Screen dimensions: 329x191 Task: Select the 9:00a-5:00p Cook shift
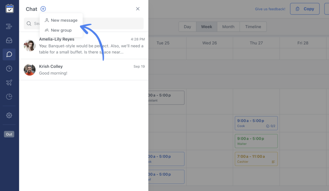tap(256, 123)
